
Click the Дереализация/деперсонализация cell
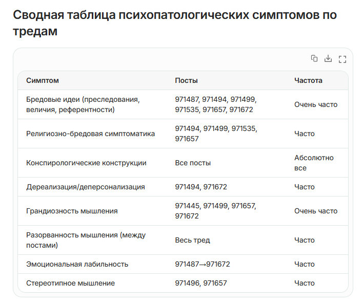tap(86, 187)
